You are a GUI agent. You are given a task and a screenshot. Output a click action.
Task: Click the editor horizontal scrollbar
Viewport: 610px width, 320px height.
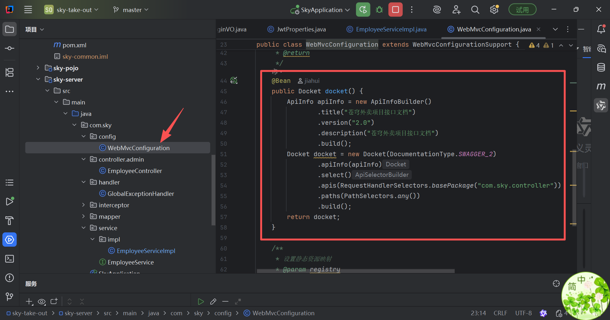356,271
